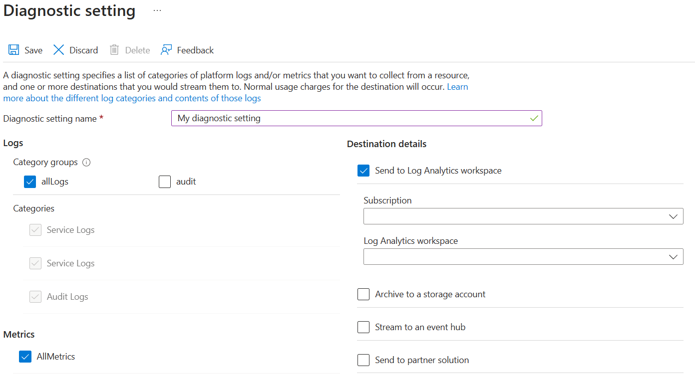This screenshot has width=695, height=385.
Task: Enable Send to partner solution option
Action: coord(363,360)
